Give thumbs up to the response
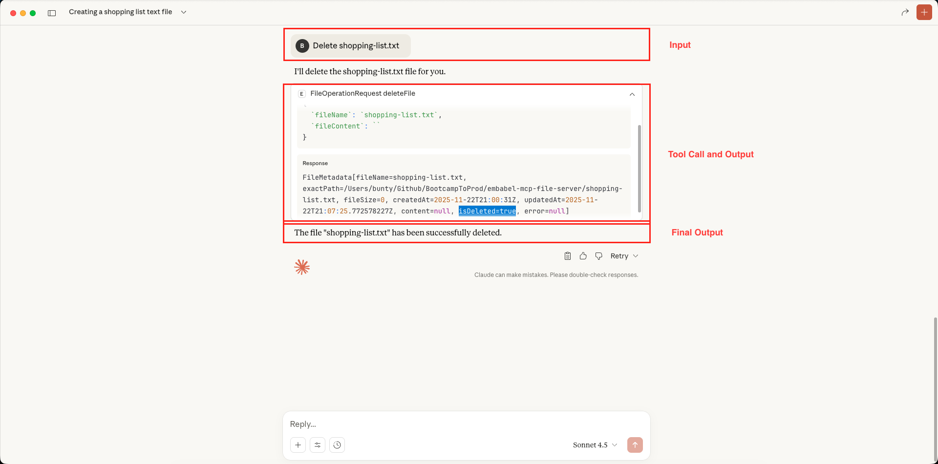The height and width of the screenshot is (464, 938). click(583, 256)
